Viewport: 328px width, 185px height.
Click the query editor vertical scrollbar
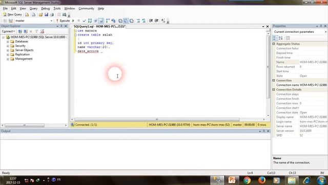pyautogui.click(x=268, y=67)
